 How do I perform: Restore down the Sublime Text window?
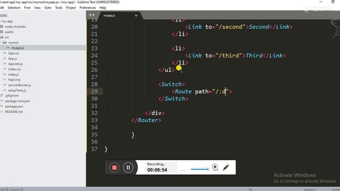point(333,2)
